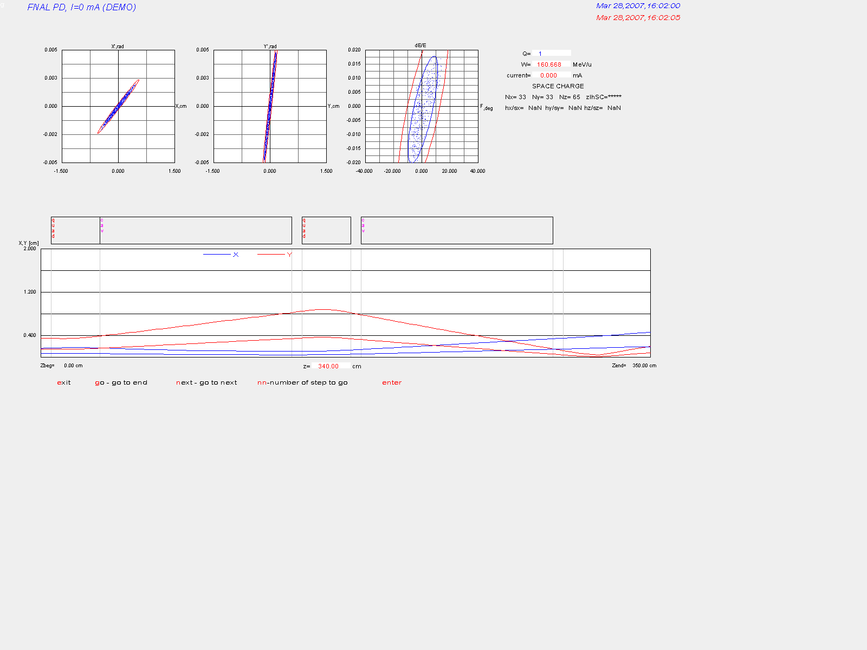Click the 'hz/sz= NaN' value

(603, 108)
